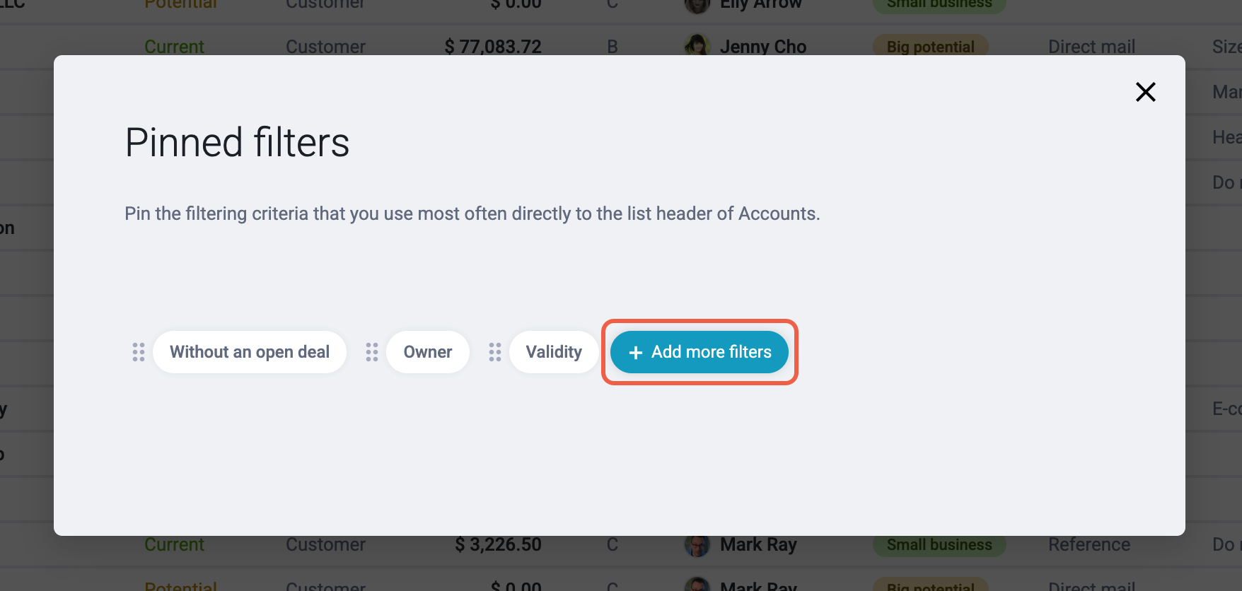Image resolution: width=1242 pixels, height=591 pixels.
Task: Open Jenny Cho owner name
Action: pos(763,47)
